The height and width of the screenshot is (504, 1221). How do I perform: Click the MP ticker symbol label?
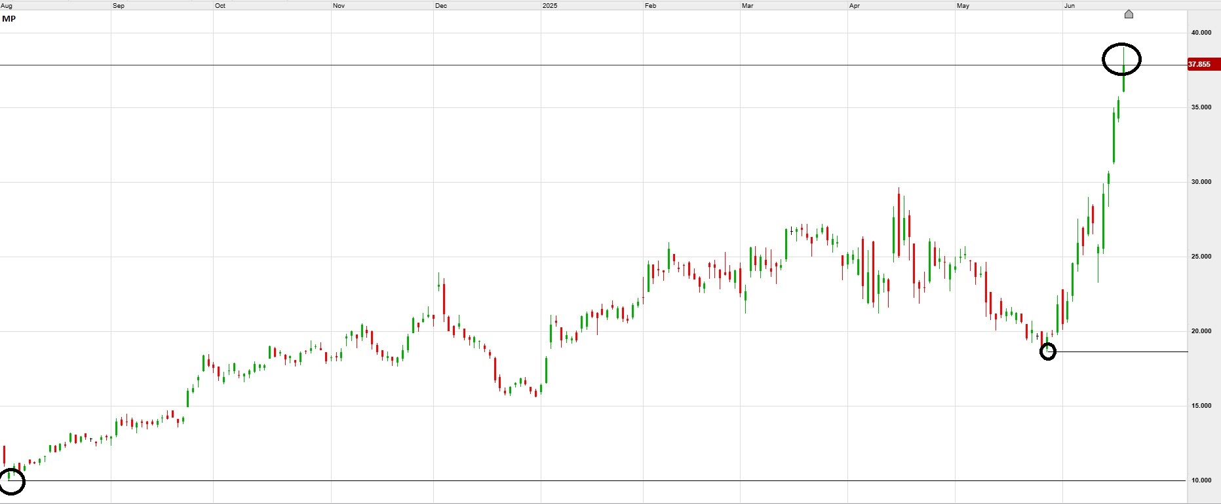[x=9, y=19]
